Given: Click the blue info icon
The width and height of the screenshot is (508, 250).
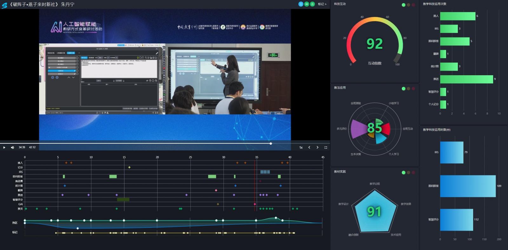Looking at the screenshot, I should click(301, 4).
